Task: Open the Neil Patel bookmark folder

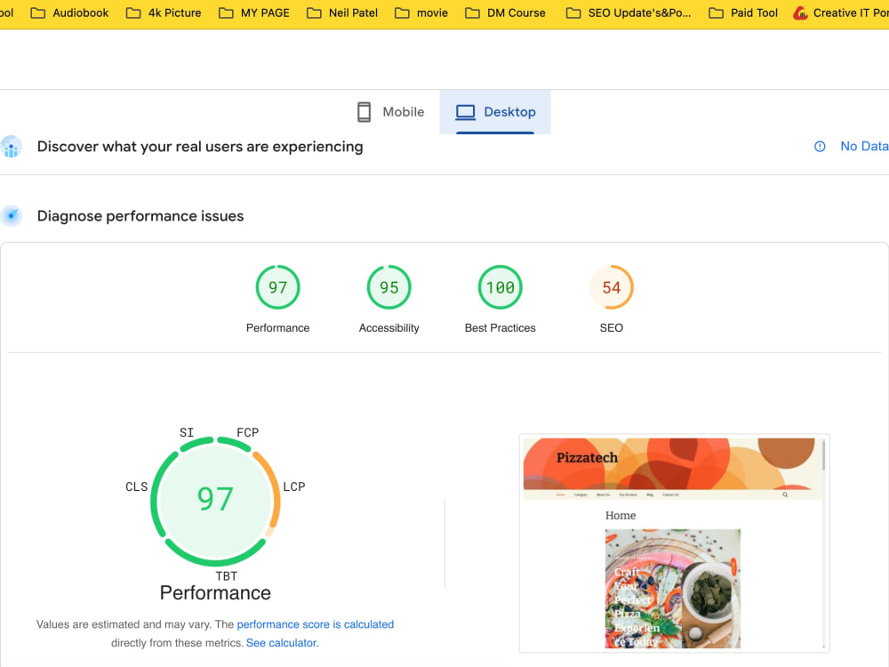Action: [342, 12]
